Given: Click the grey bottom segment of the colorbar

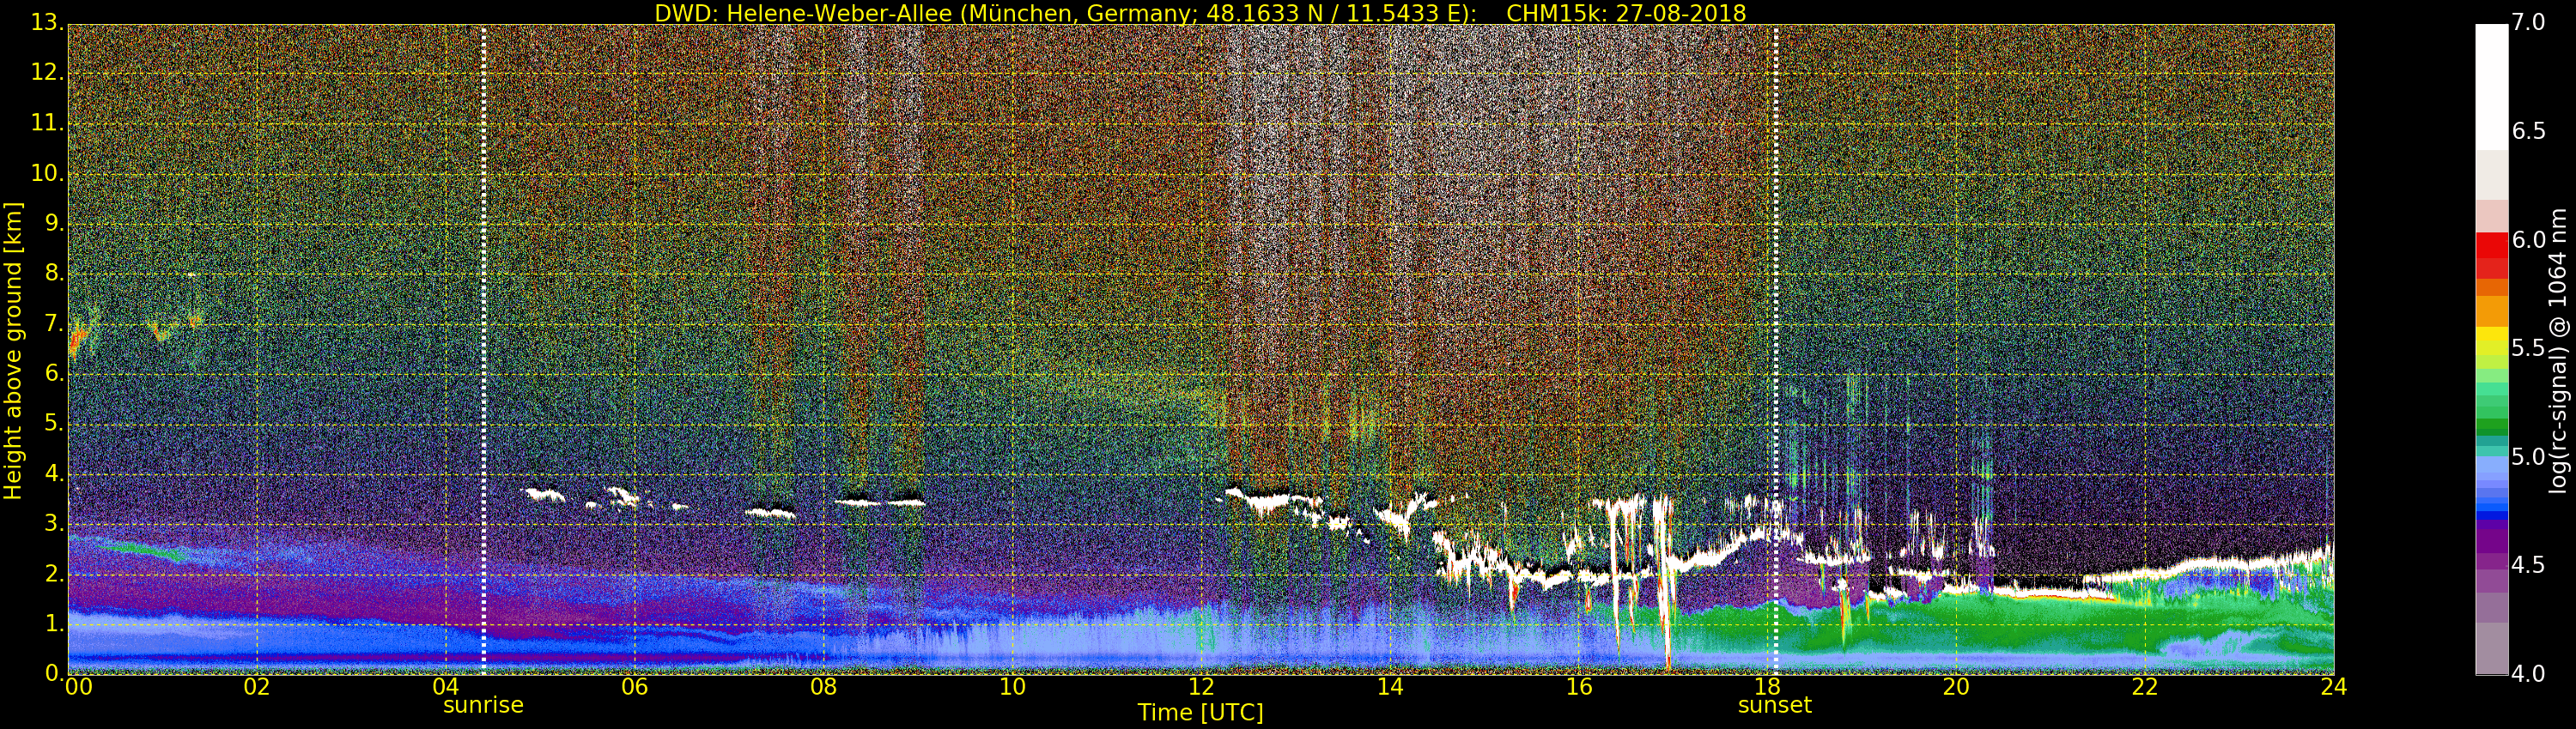Looking at the screenshot, I should [x=2491, y=649].
